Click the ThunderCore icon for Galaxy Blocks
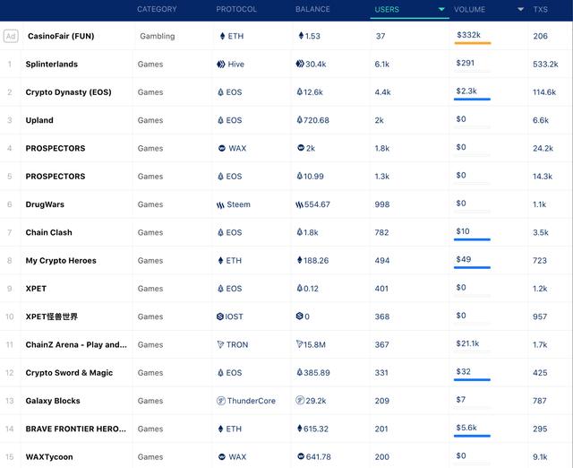 (221, 401)
